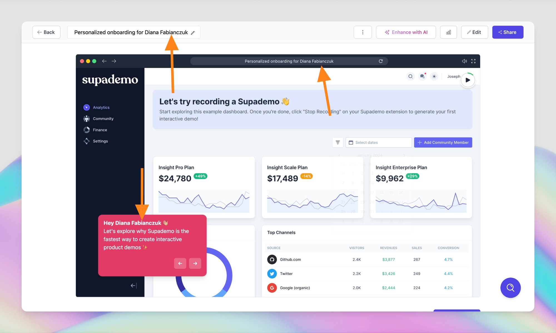Click the Insight Pro Plan card title
This screenshot has width=556, height=333.
pos(176,167)
